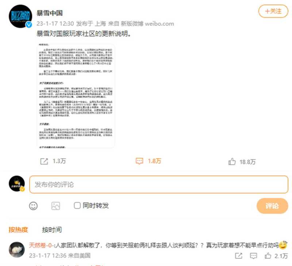Like the Blizzard China post
The width and height of the screenshot is (292, 266).
coord(232,161)
